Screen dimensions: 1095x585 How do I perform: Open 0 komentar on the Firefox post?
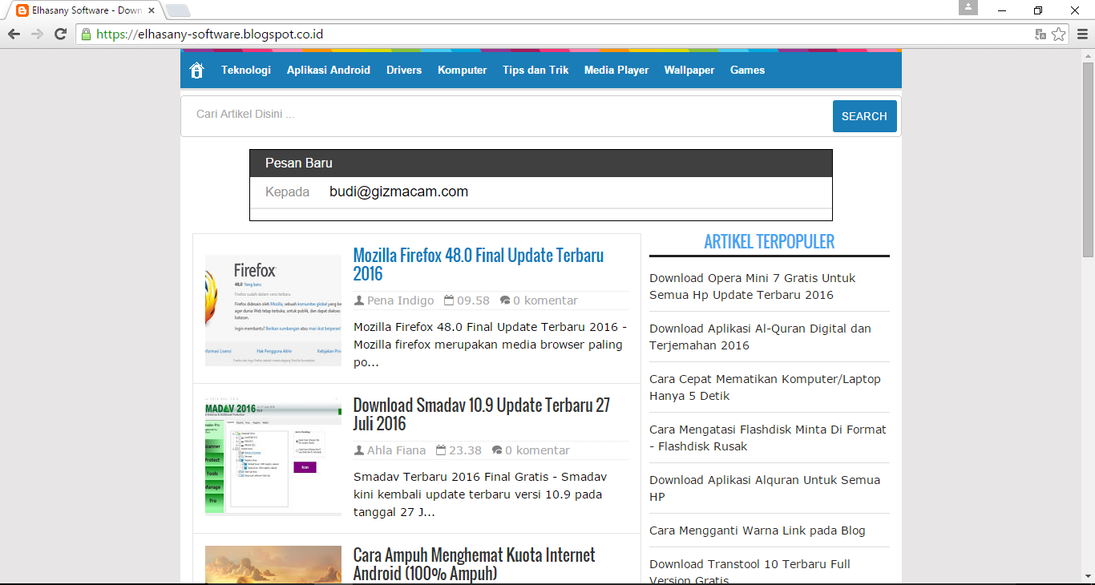[545, 301]
